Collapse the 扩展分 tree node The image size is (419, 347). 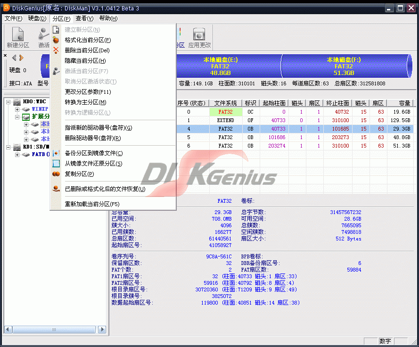point(17,117)
